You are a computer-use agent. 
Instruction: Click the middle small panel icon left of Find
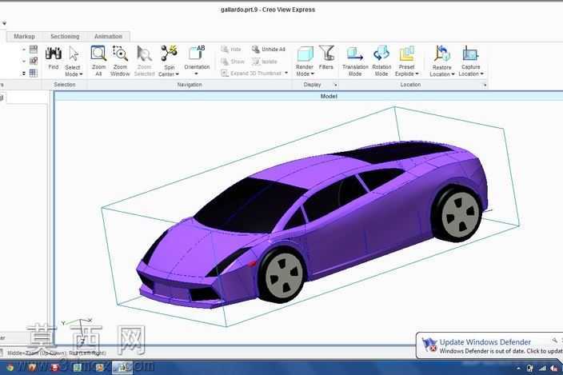tap(34, 61)
